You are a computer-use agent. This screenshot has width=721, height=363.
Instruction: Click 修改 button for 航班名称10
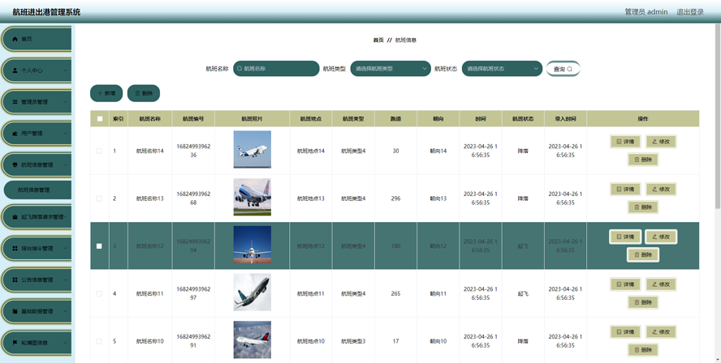pyautogui.click(x=661, y=331)
